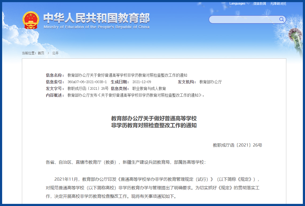This screenshot has width=305, height=206.
Task: Click the national emblem logo
Action: [31, 20]
